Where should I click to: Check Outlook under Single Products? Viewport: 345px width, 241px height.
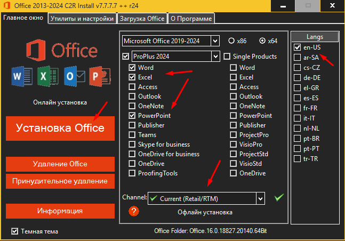click(x=233, y=97)
